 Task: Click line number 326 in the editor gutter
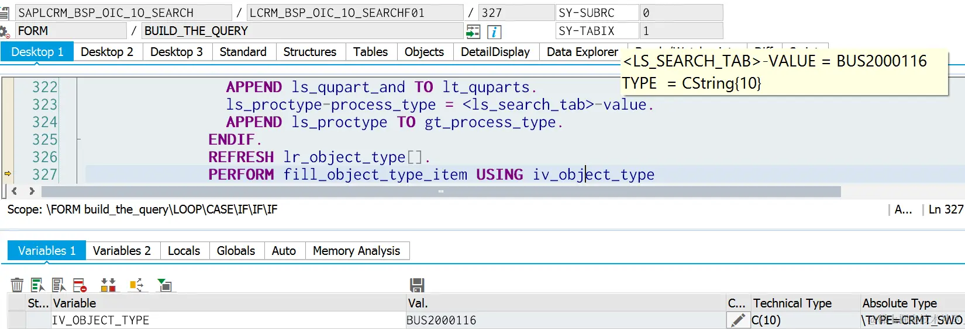click(x=45, y=157)
